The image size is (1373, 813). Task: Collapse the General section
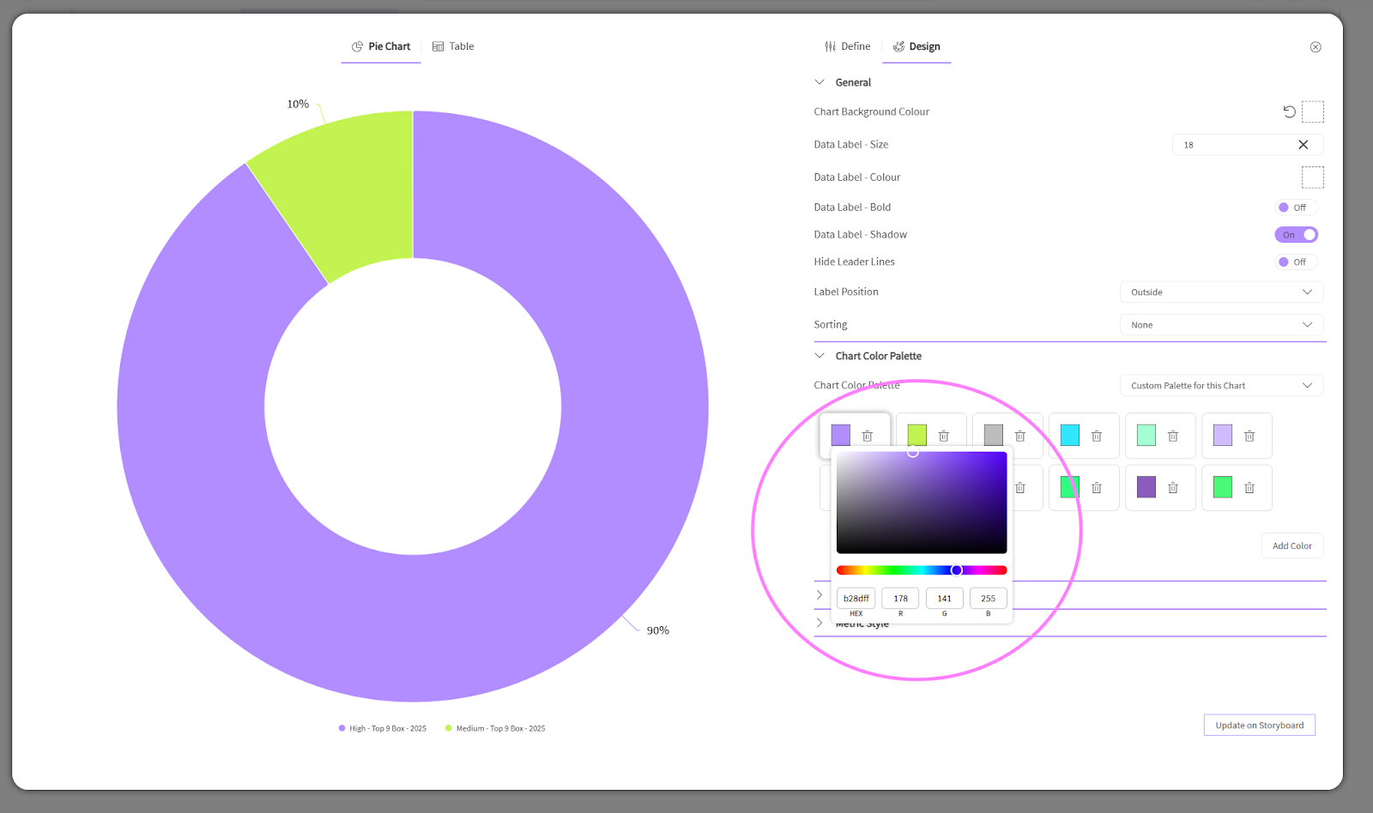(x=820, y=82)
